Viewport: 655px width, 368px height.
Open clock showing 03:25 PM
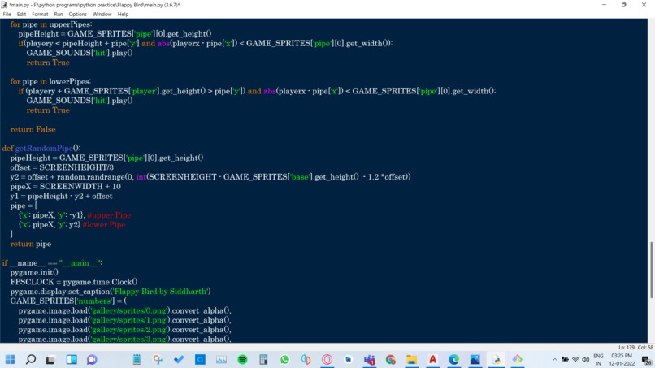click(622, 360)
